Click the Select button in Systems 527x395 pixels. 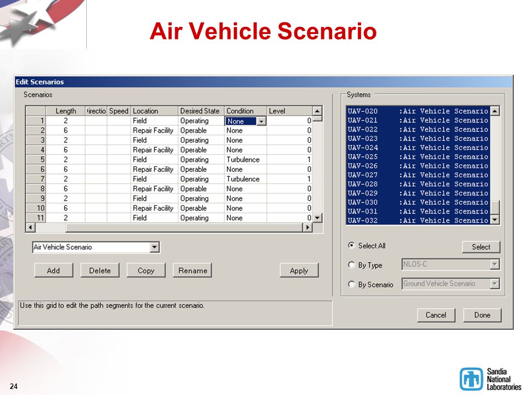pos(481,247)
